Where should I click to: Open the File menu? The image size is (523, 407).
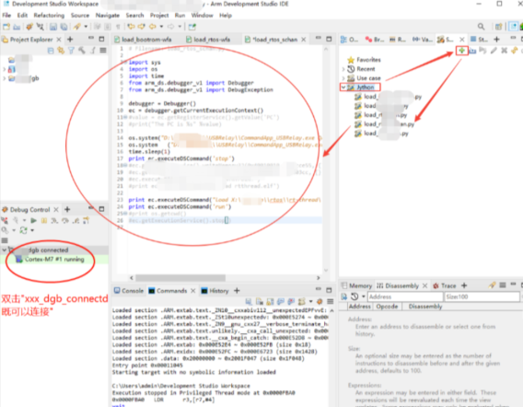(x=6, y=16)
